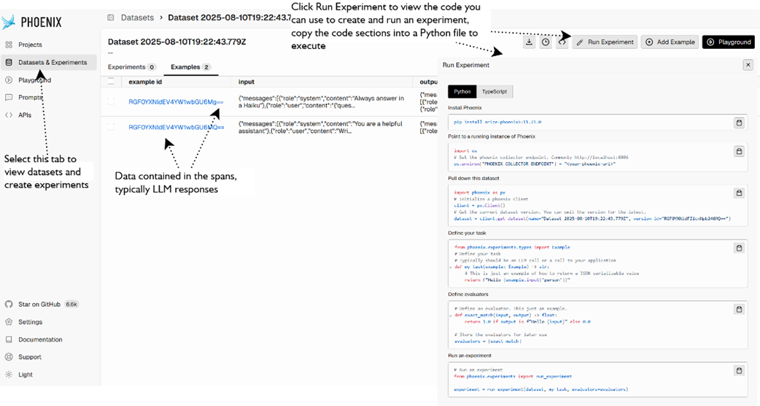Collapse the def exact_match code fold arrow
Screen dimensions: 760x406
(x=451, y=315)
